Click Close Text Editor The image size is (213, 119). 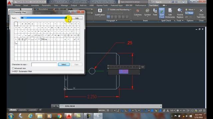(x=201, y=13)
